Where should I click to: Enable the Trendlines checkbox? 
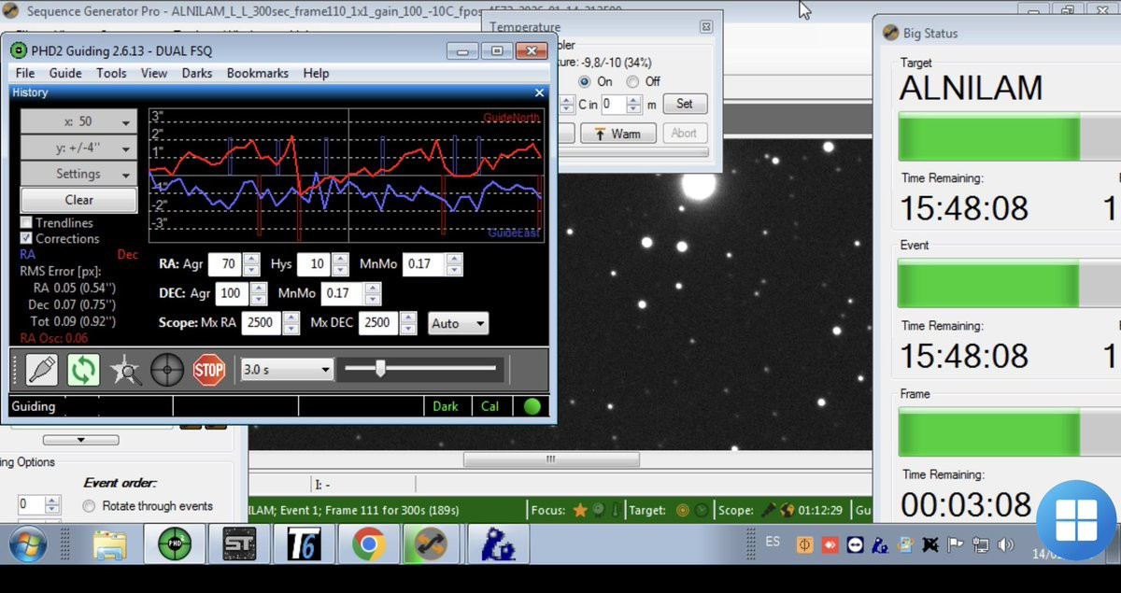(27, 223)
